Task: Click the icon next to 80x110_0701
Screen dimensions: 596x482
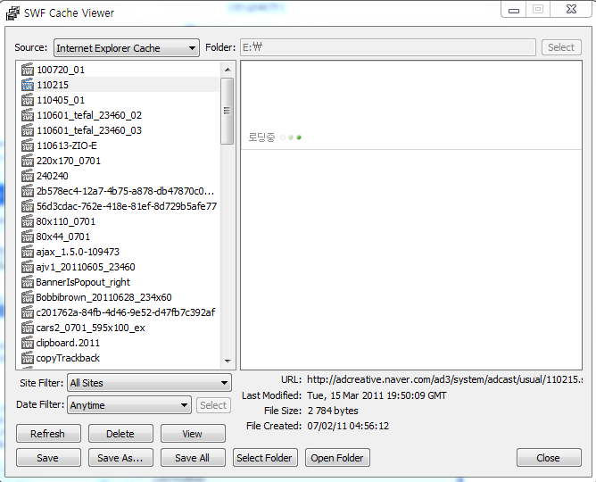Action: [28, 221]
